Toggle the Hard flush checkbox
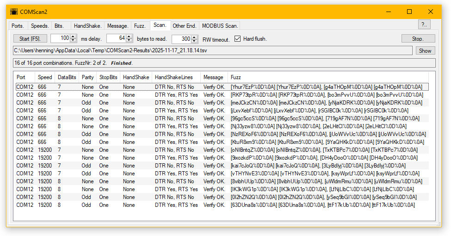451x236 pixels. [x=237, y=38]
